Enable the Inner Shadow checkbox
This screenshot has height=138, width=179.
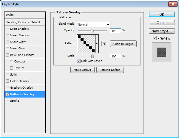[7, 35]
